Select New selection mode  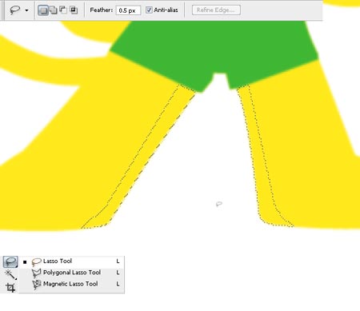point(43,10)
